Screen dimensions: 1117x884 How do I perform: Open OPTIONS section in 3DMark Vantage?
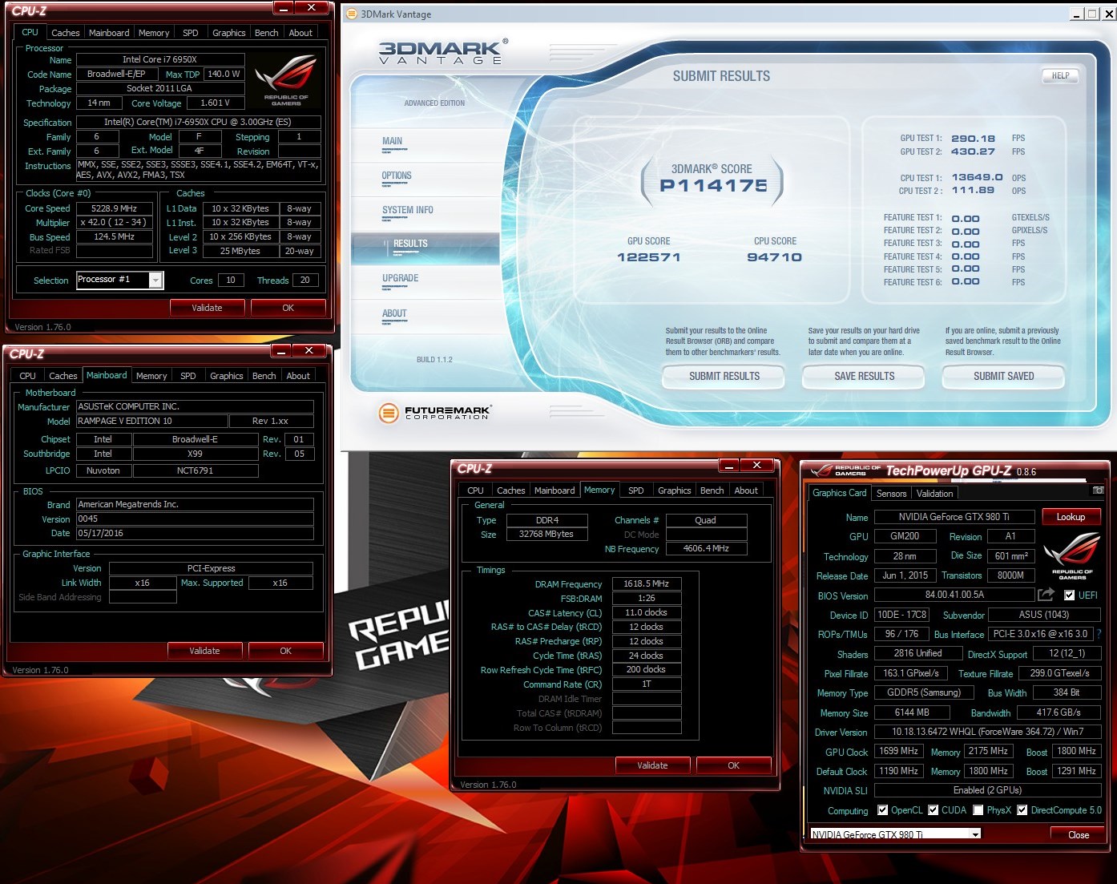point(397,176)
